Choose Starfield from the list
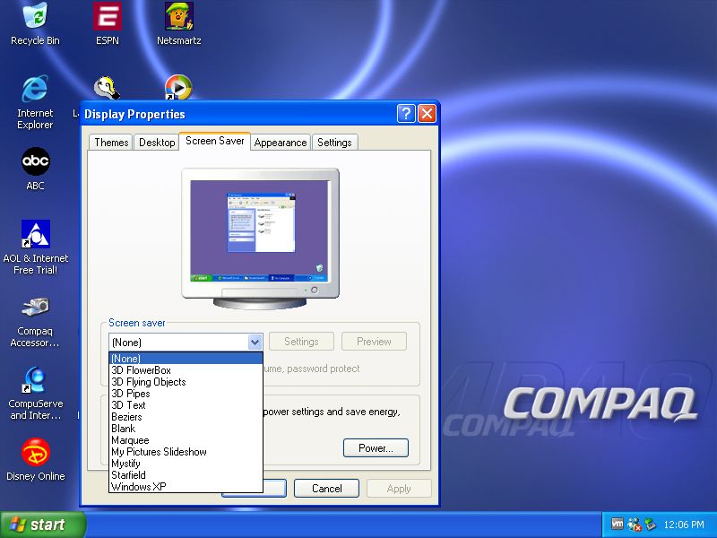 click(x=186, y=475)
